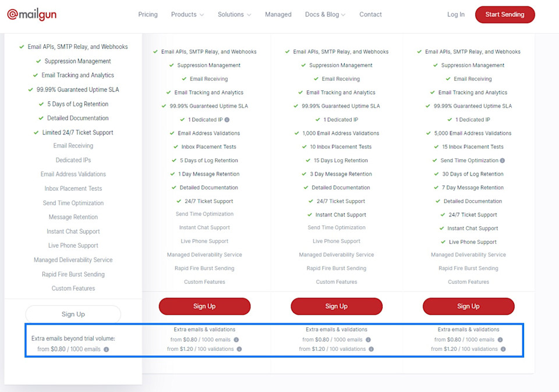Click Sign Up under the 1 Day Message Retention plan
This screenshot has height=392, width=559.
204,306
